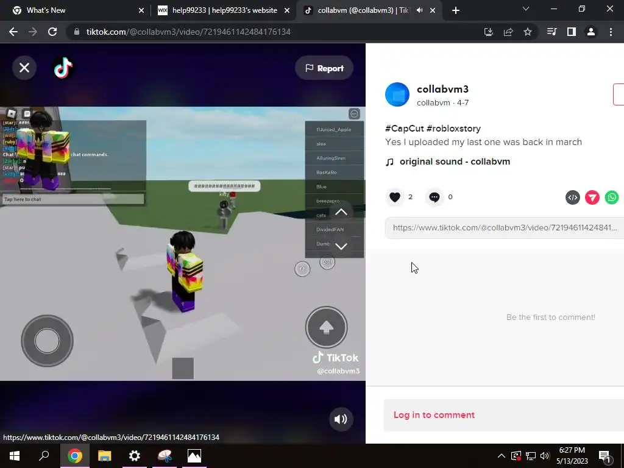Click the embed code icon
This screenshot has height=468, width=624.
[x=573, y=197]
